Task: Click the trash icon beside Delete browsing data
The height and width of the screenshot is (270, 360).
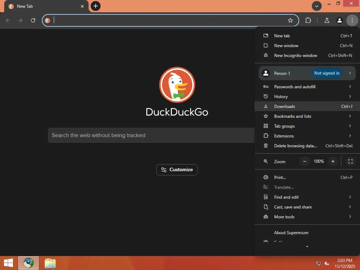Action: pos(266,146)
